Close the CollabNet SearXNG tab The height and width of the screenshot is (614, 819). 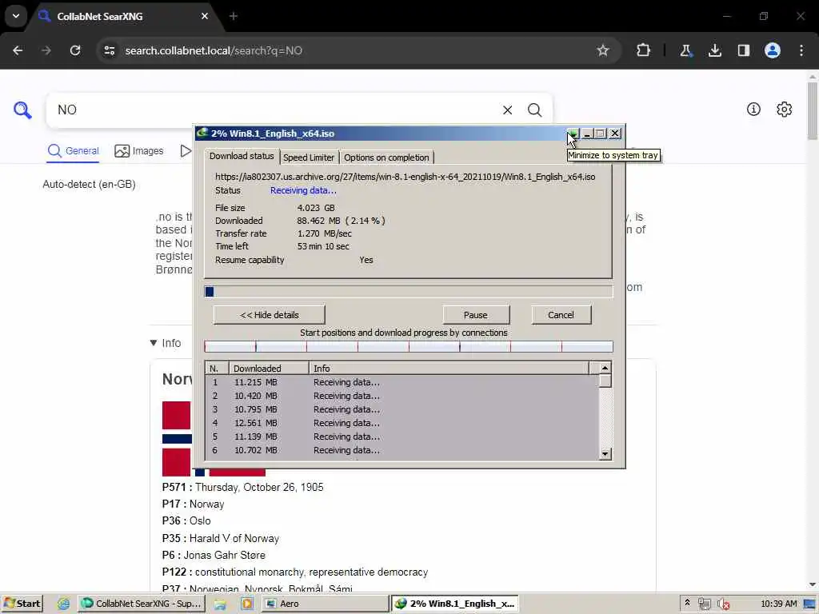tap(205, 16)
